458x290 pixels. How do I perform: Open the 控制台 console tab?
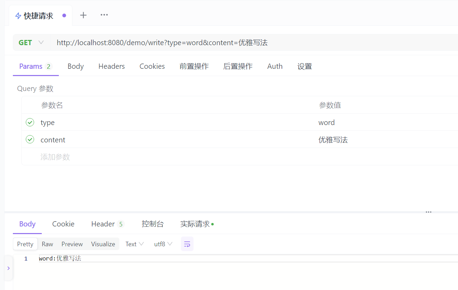(152, 224)
